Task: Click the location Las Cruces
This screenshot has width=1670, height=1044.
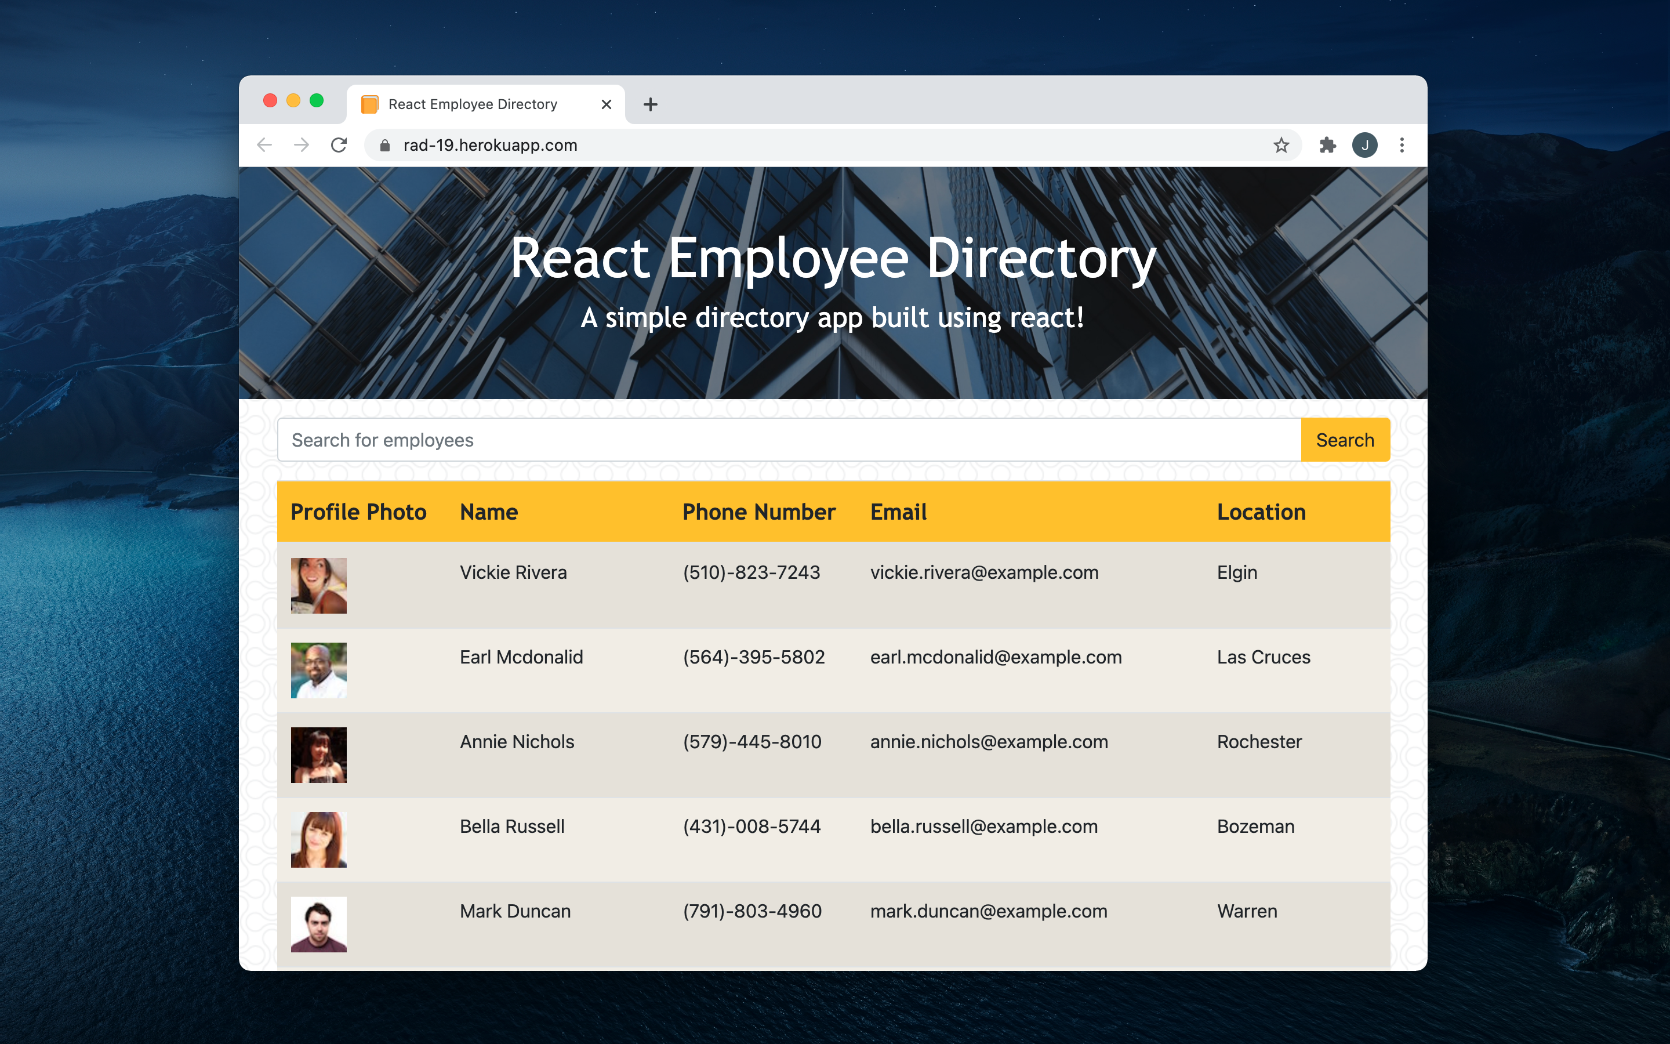Action: pyautogui.click(x=1264, y=657)
